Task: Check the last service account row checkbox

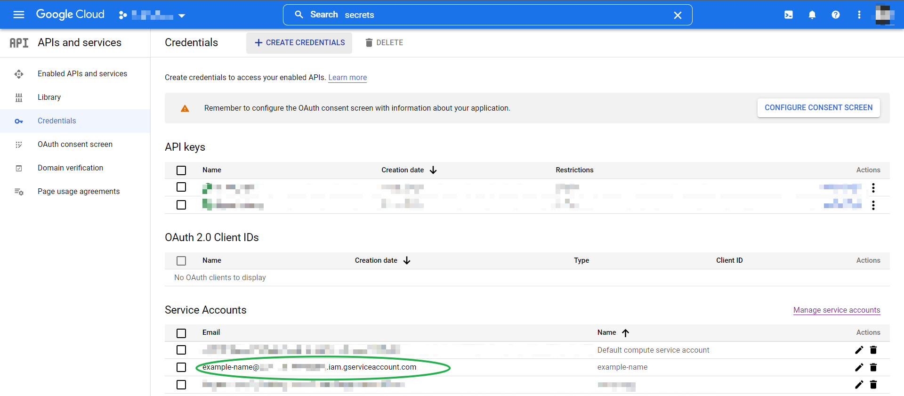Action: 181,385
